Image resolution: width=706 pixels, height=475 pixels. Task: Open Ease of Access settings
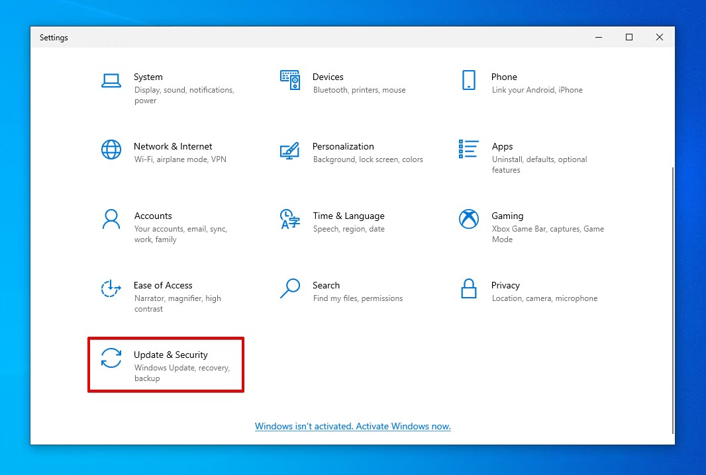click(163, 285)
